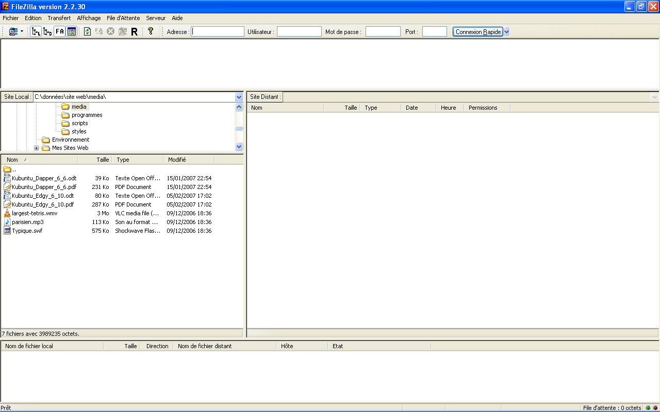Click the Mot de passe field
660x412 pixels.
pos(383,31)
